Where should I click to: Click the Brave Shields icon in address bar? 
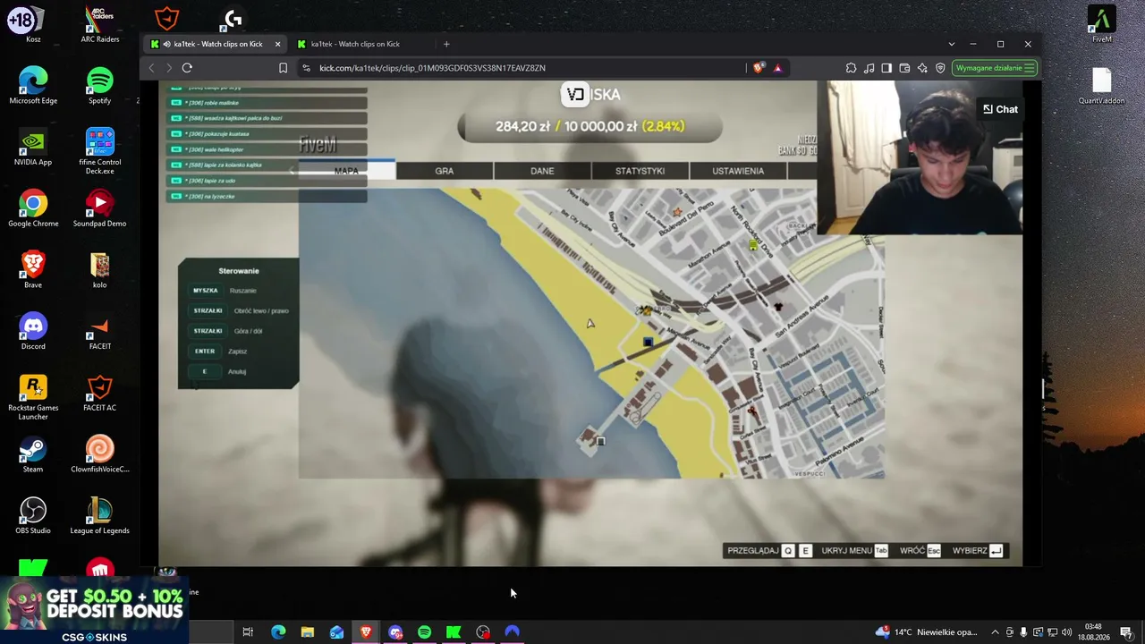coord(759,68)
